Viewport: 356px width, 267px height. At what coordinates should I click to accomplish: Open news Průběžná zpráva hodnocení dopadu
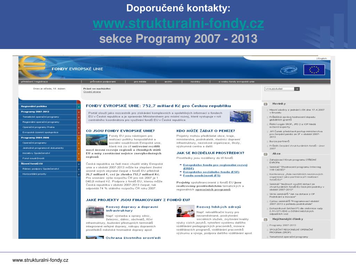292,118
